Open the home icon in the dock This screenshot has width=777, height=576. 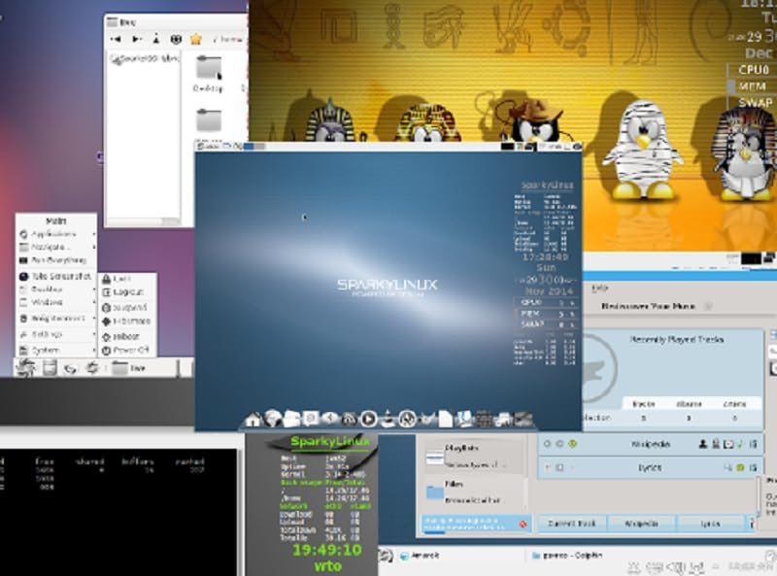[253, 420]
